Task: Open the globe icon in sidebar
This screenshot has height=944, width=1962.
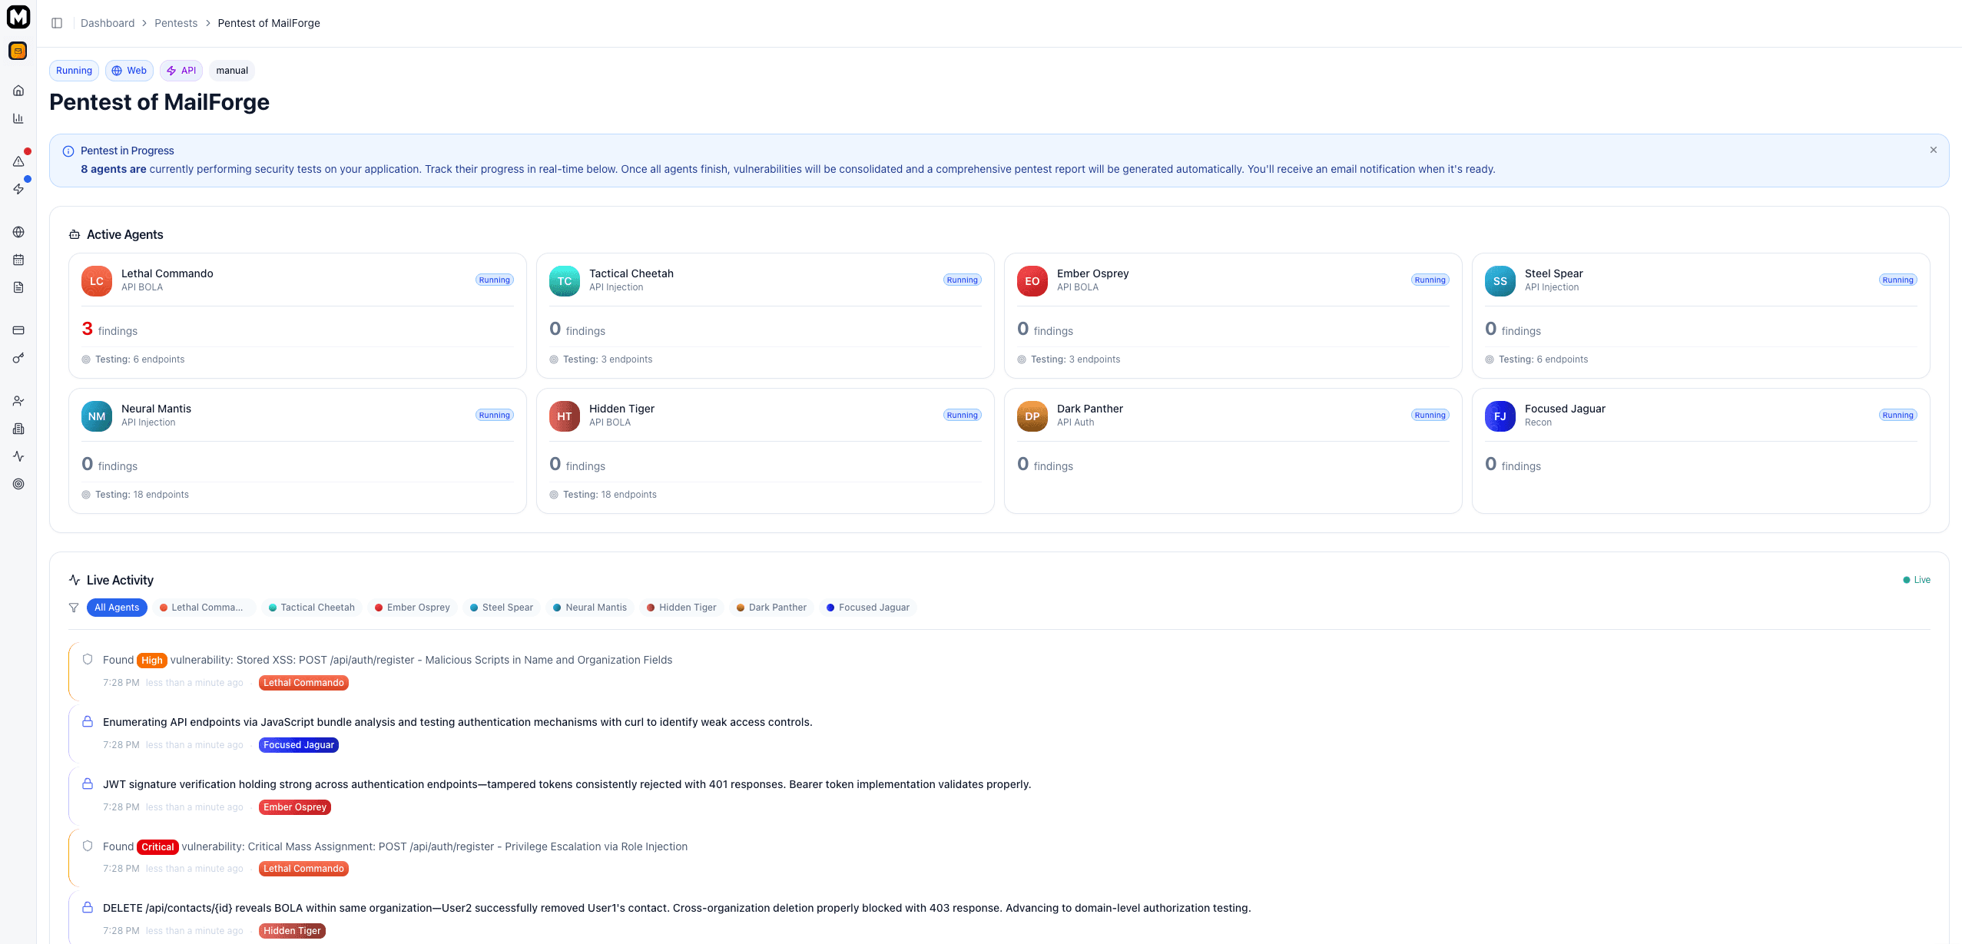Action: point(18,232)
